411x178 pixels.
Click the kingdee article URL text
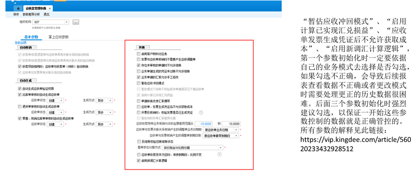(x=355, y=144)
